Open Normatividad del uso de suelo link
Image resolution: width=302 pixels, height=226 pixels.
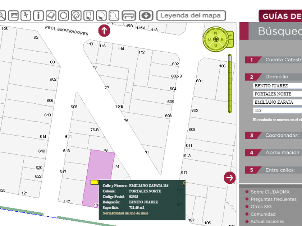pos(125,213)
